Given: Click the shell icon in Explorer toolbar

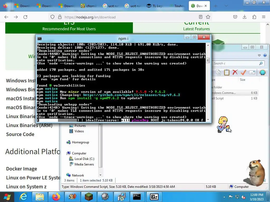Looking at the screenshot, I should click(262, 72).
